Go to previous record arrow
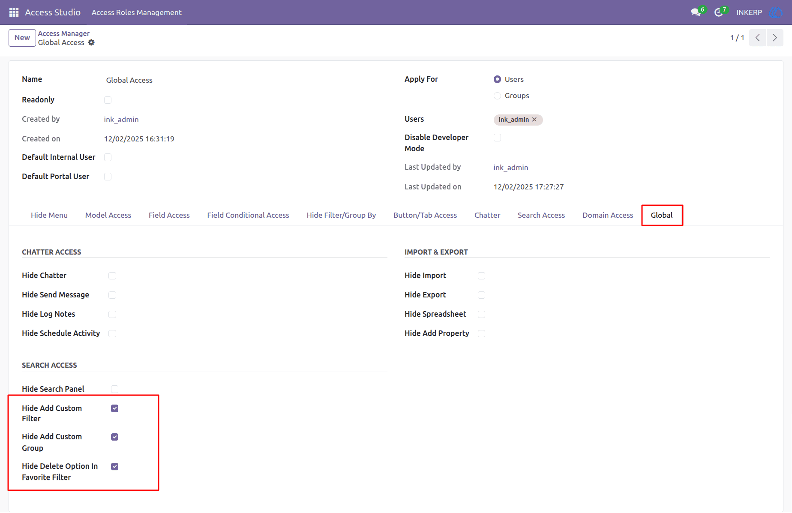The image size is (792, 513). [x=758, y=38]
